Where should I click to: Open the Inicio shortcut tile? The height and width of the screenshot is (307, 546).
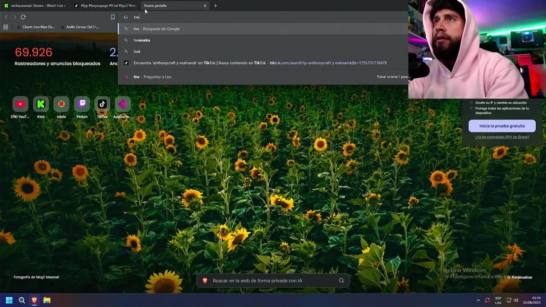(x=61, y=104)
